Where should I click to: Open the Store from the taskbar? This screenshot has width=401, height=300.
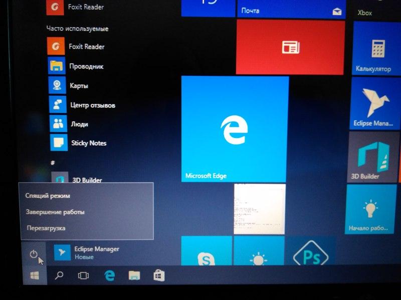159,275
